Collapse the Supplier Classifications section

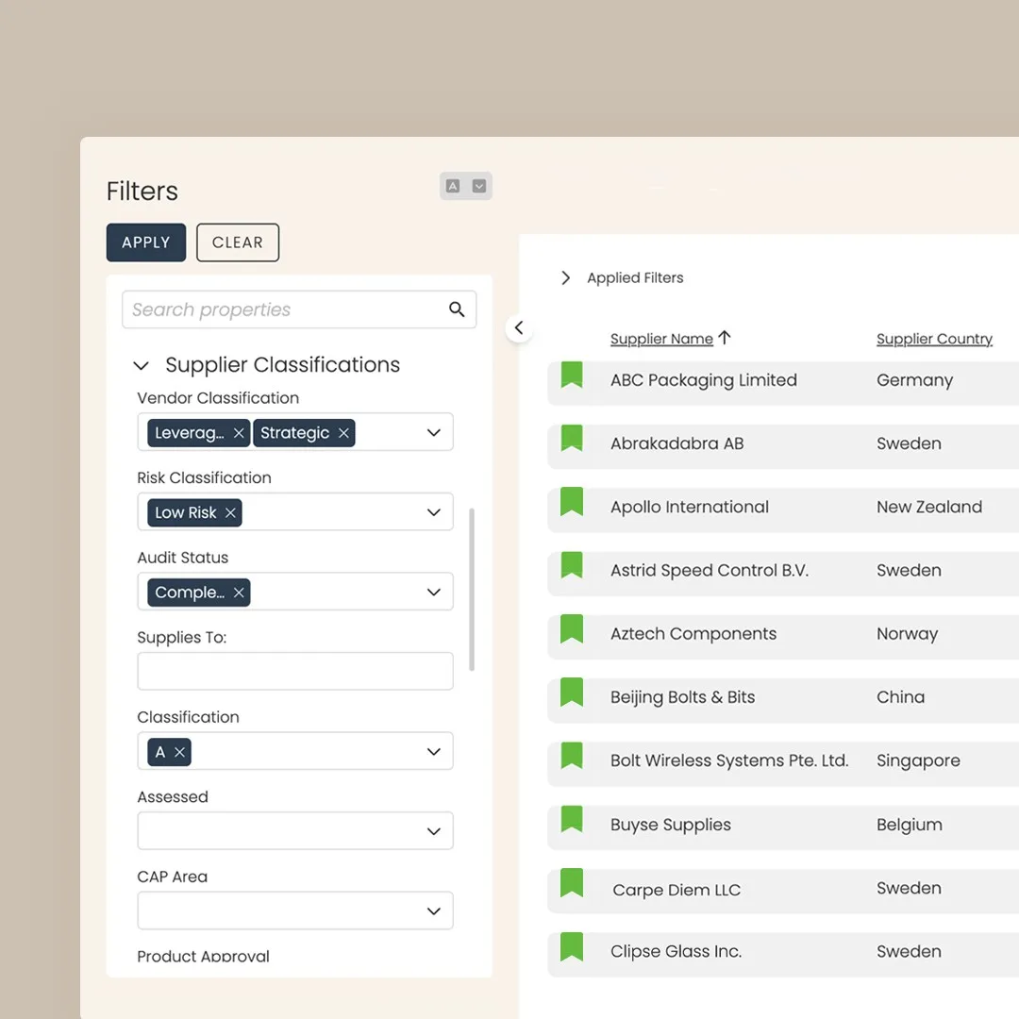141,365
